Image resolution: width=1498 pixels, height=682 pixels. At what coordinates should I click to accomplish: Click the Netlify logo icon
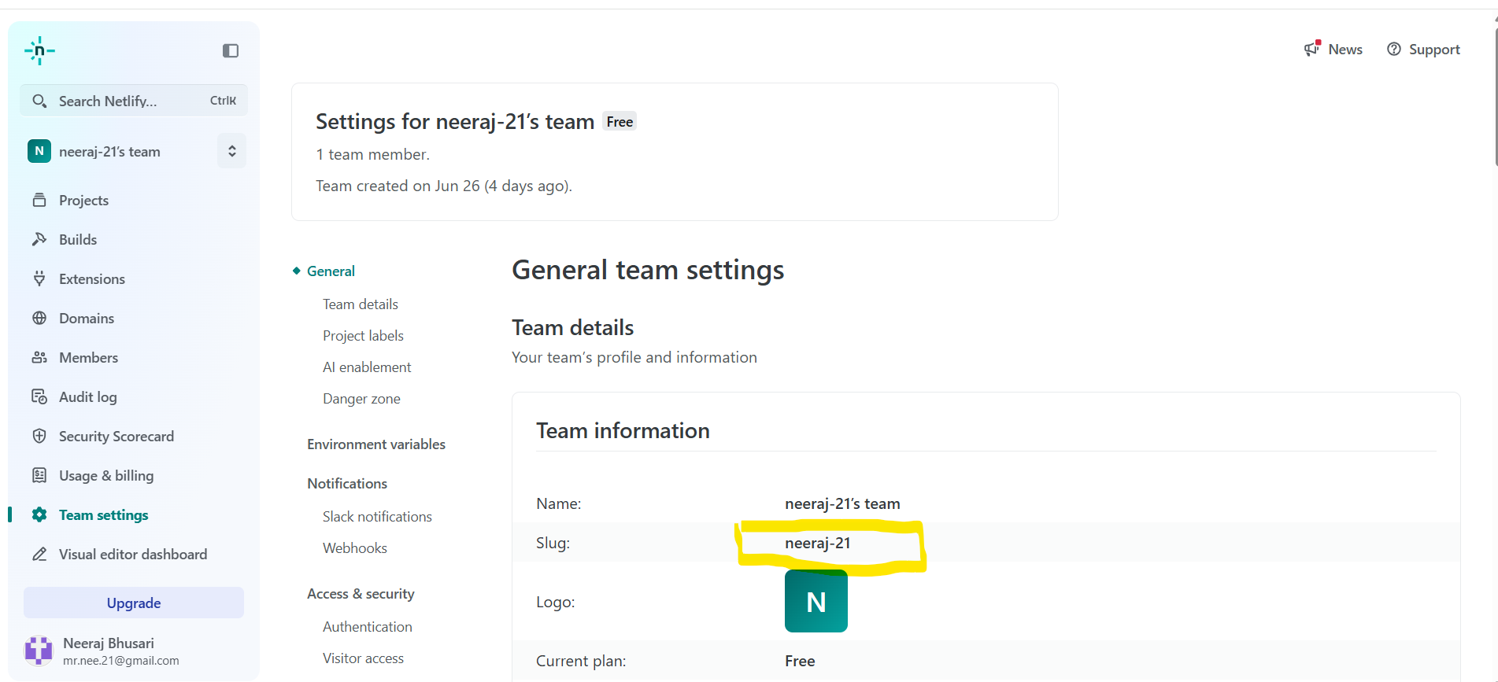click(x=39, y=51)
